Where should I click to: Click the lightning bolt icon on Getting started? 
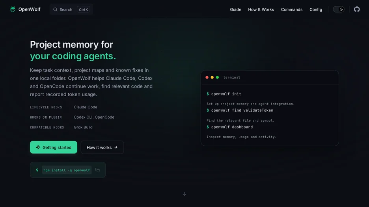[x=38, y=147]
